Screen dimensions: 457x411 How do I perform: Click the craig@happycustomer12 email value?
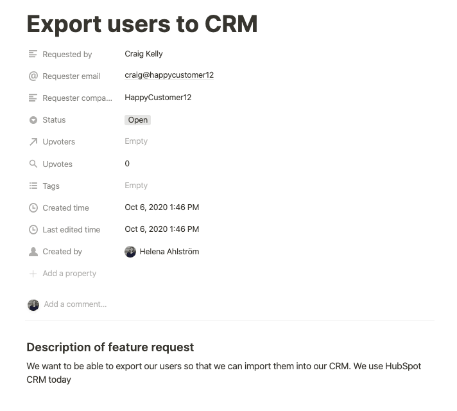(169, 75)
